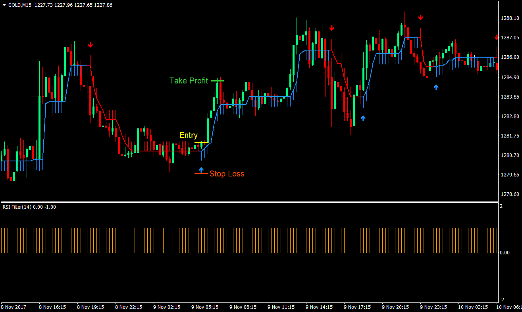The height and width of the screenshot is (312, 522).
Task: Click the red sell arrow above 9 Nov 14:15 peak
Action: [x=332, y=28]
